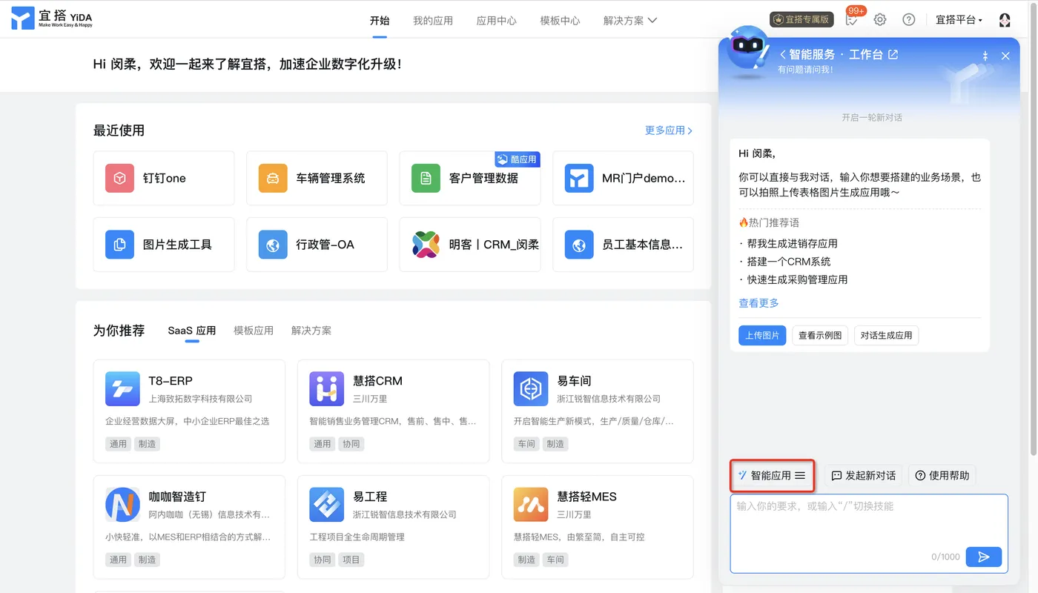Click the 车间 tag on 易车间 card
The image size is (1038, 593).
point(526,444)
